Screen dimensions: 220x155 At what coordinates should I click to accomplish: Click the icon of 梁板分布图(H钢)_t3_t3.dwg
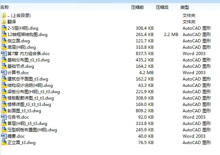4,91
